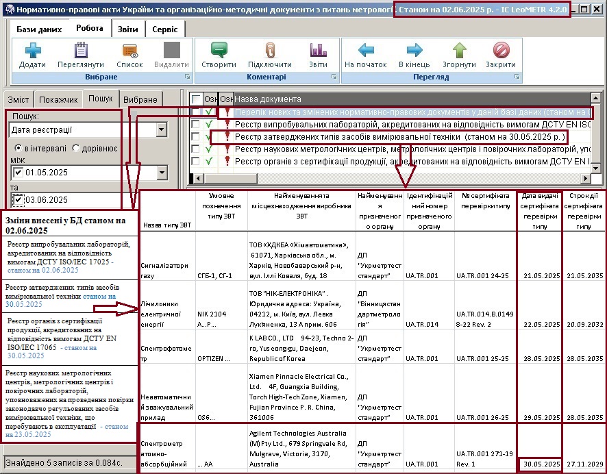Click the document list right scroll arrow
The height and width of the screenshot is (474, 607).
point(585,178)
